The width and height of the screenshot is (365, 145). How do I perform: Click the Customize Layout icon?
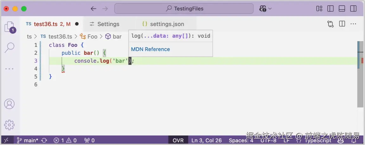pyautogui.click(x=319, y=9)
